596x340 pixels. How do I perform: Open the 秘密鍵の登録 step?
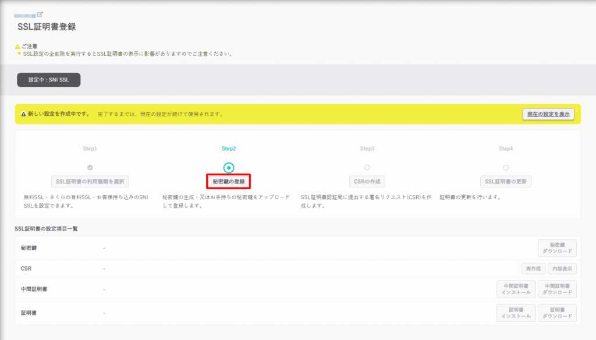229,181
